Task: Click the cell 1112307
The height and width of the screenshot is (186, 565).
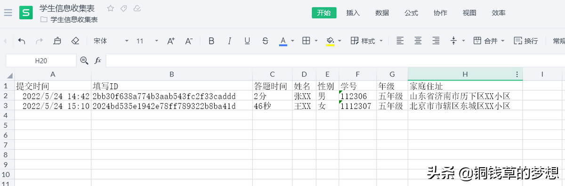Action: (357, 106)
